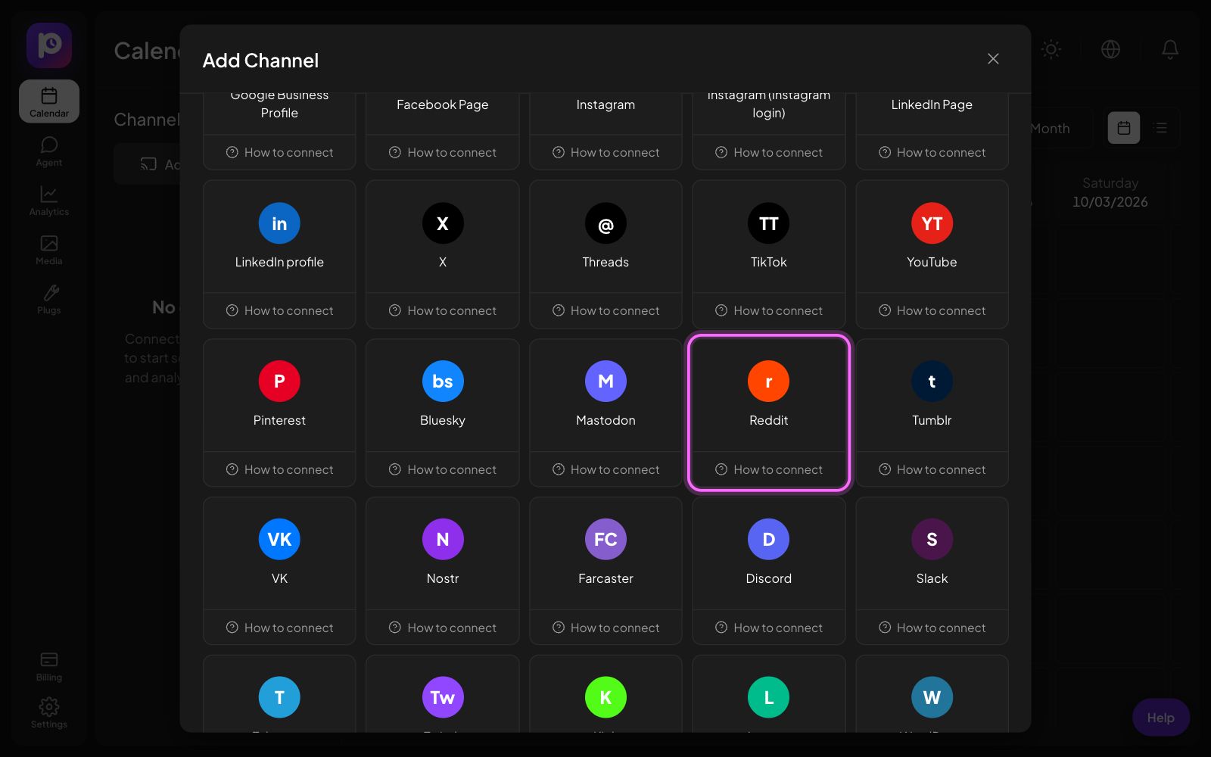Click How to connect under Reddit
This screenshot has width=1211, height=757.
(769, 469)
